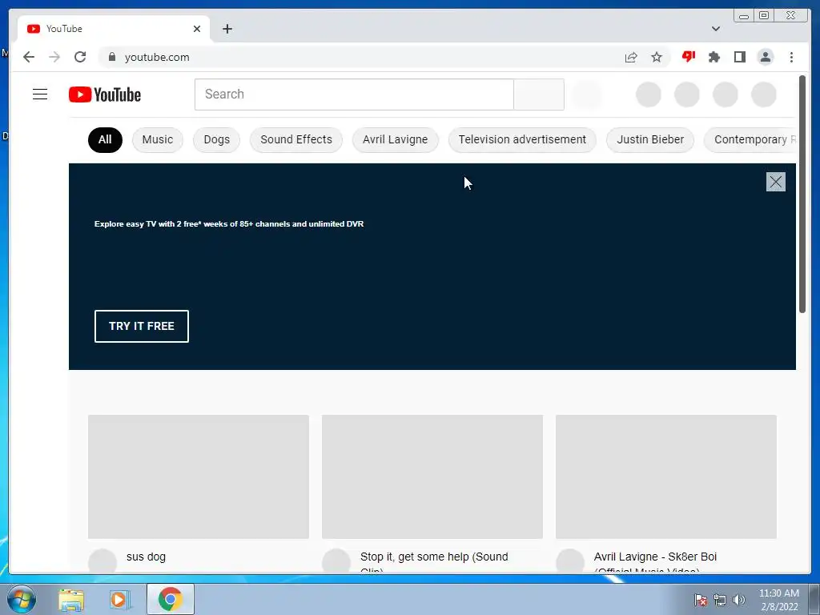Focus the YouTube Search field
The width and height of the screenshot is (820, 615).
coord(354,94)
